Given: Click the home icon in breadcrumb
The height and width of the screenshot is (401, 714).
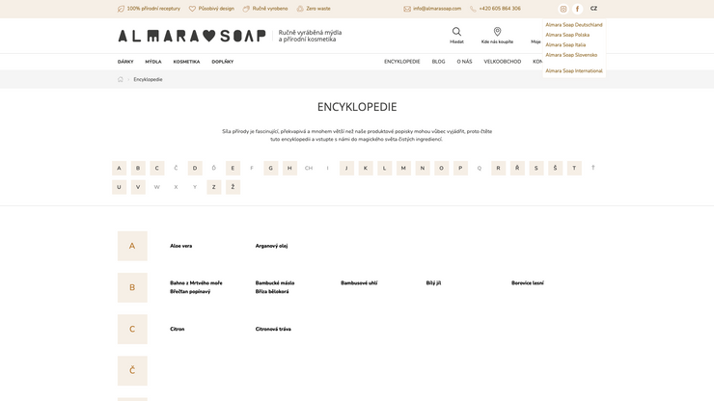Looking at the screenshot, I should coord(121,79).
